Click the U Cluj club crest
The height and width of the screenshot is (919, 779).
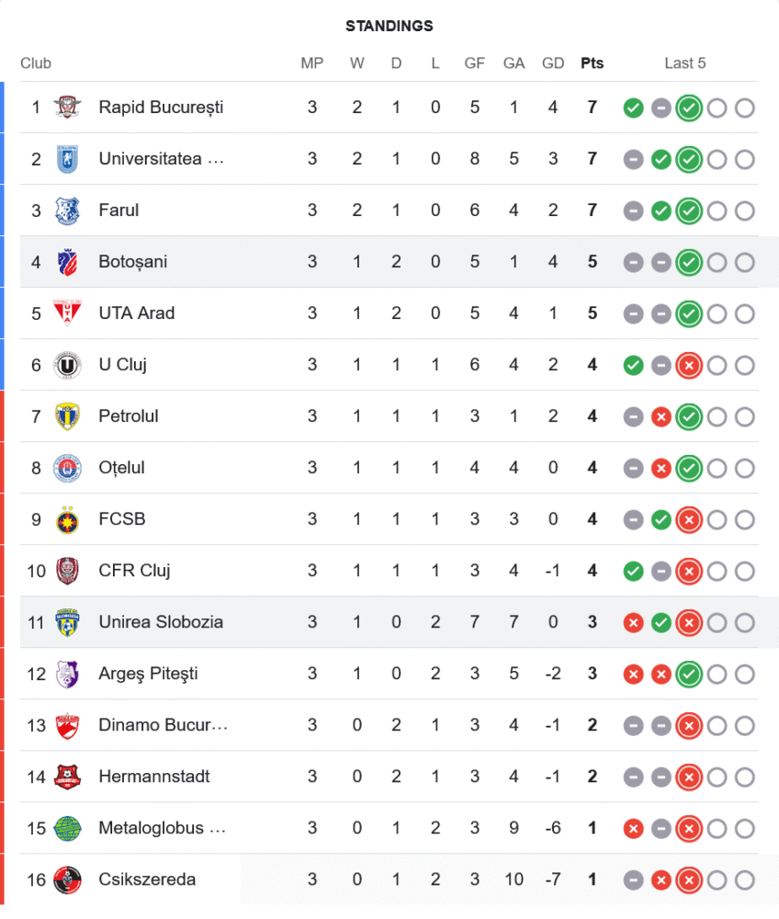pos(67,365)
